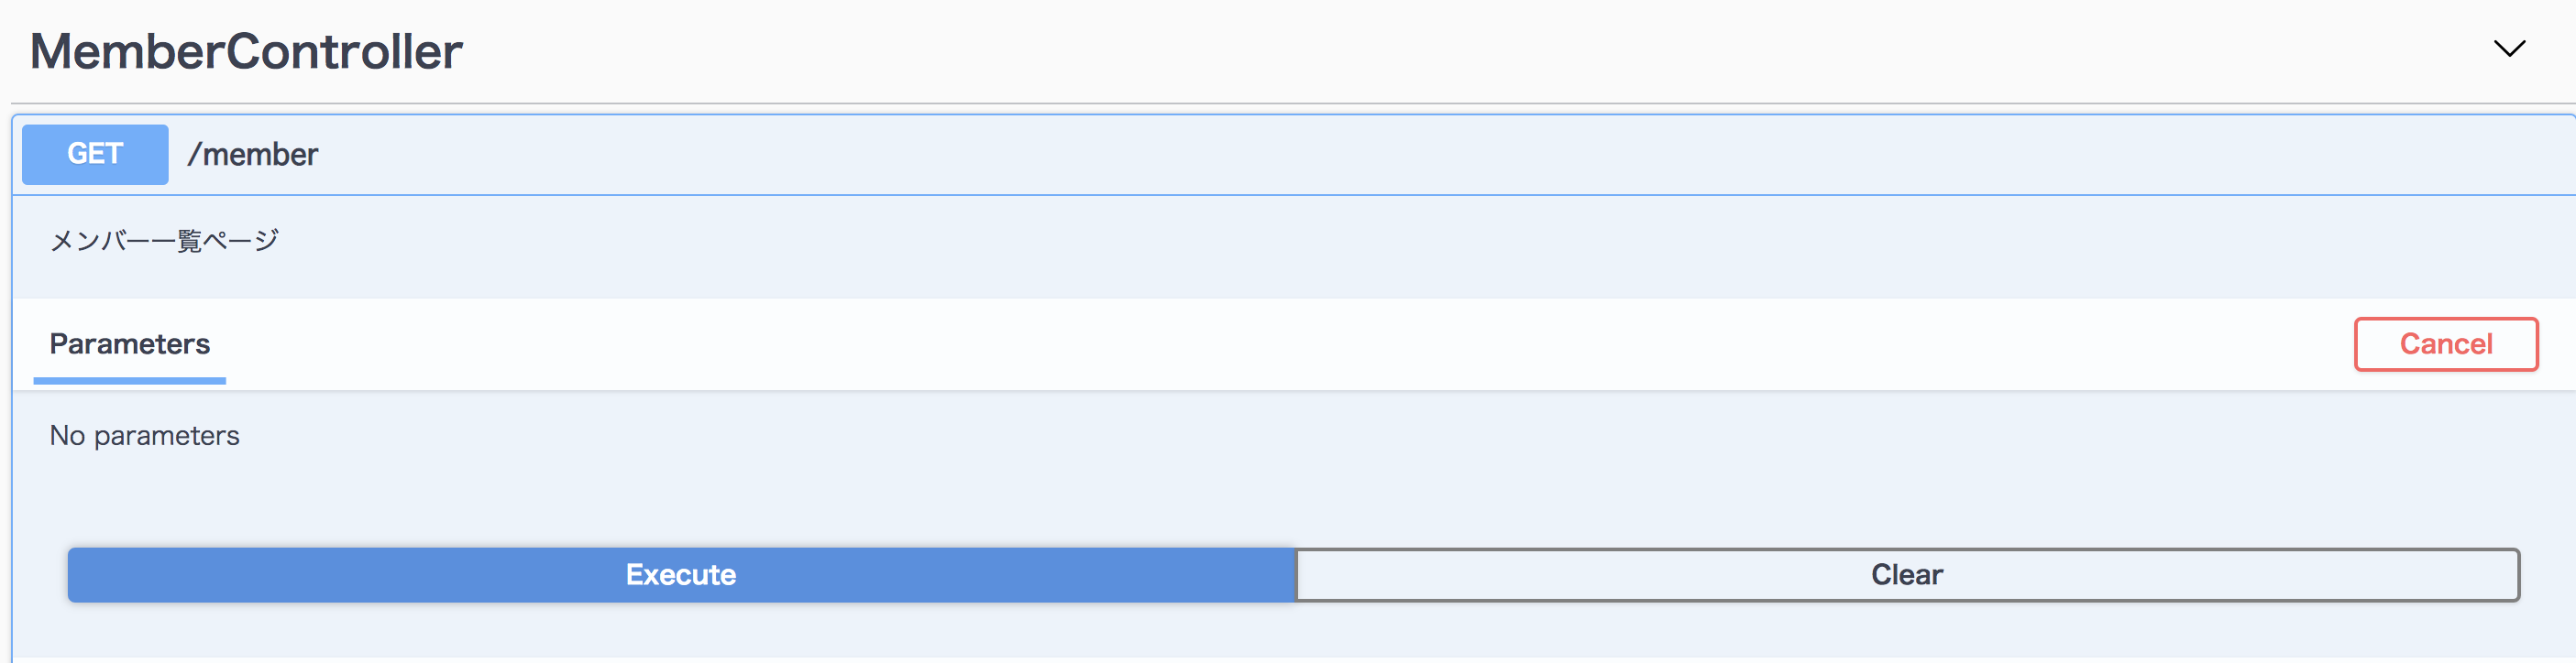Viewport: 2576px width, 663px height.
Task: Execute the /member request
Action: tap(681, 574)
